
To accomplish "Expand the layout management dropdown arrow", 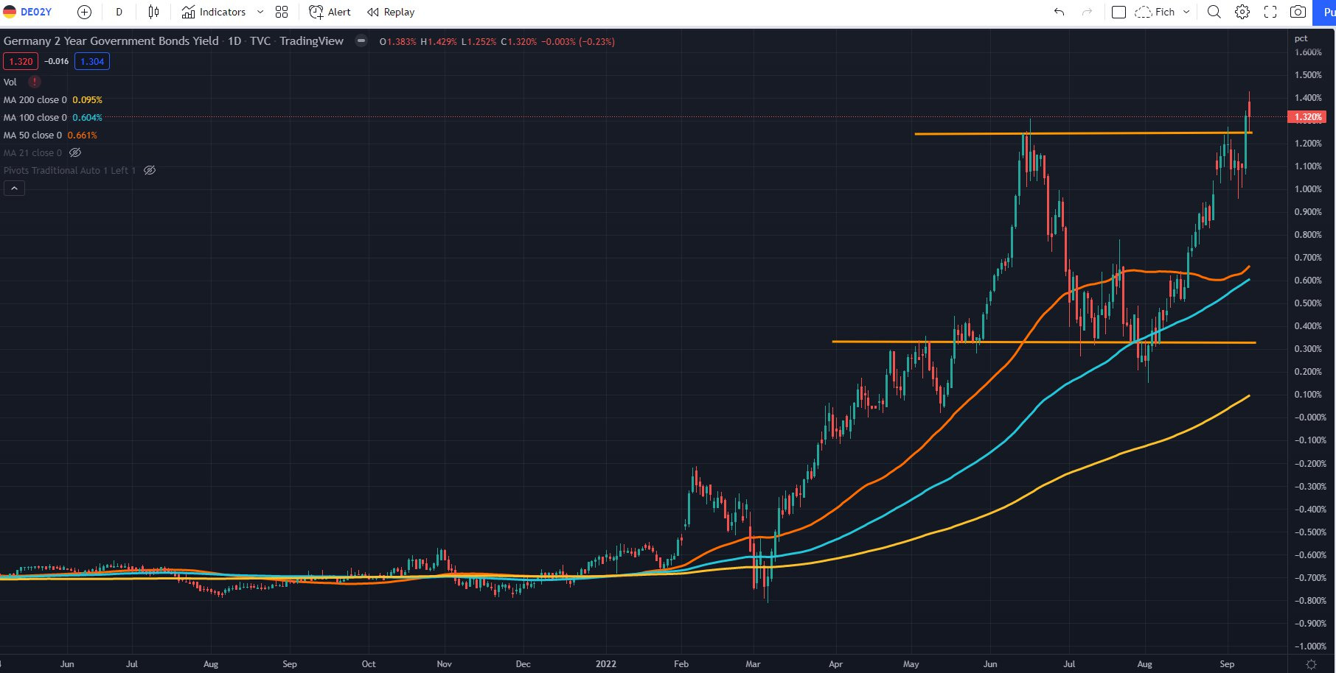I will pos(1186,12).
